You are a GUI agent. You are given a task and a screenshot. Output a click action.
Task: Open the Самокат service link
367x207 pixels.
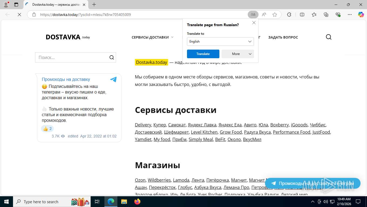[177, 125]
